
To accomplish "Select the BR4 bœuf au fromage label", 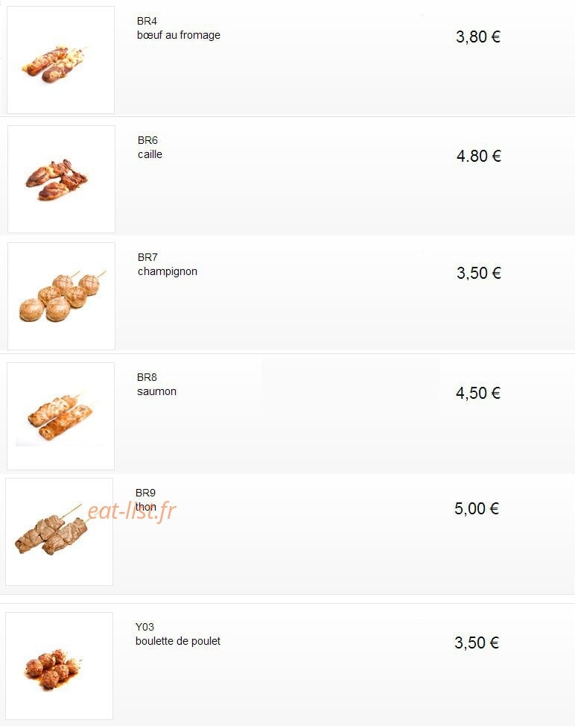I will [x=179, y=28].
